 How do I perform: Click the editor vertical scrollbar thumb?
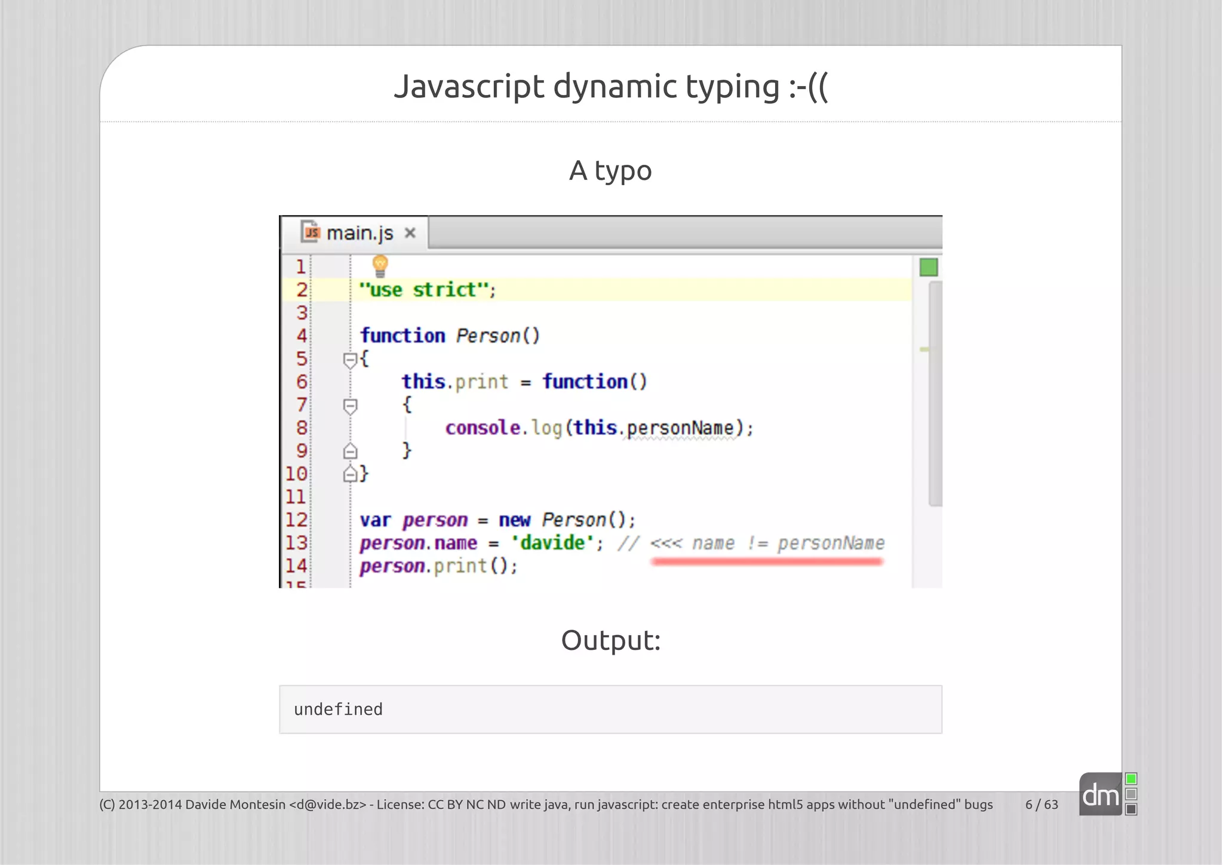935,394
